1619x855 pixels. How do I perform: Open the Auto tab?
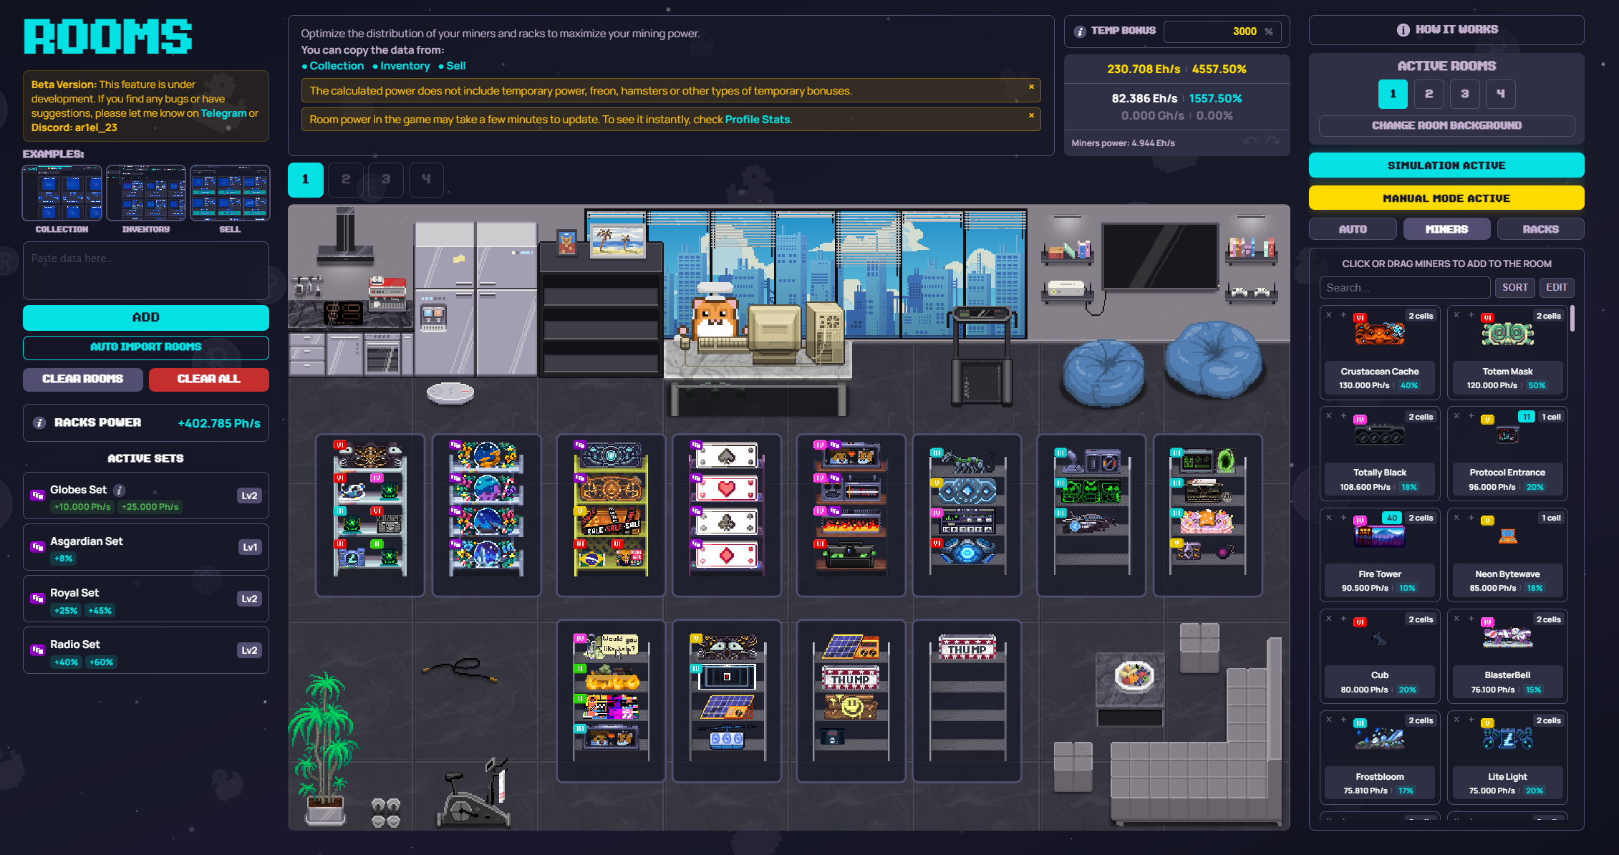pyautogui.click(x=1353, y=229)
